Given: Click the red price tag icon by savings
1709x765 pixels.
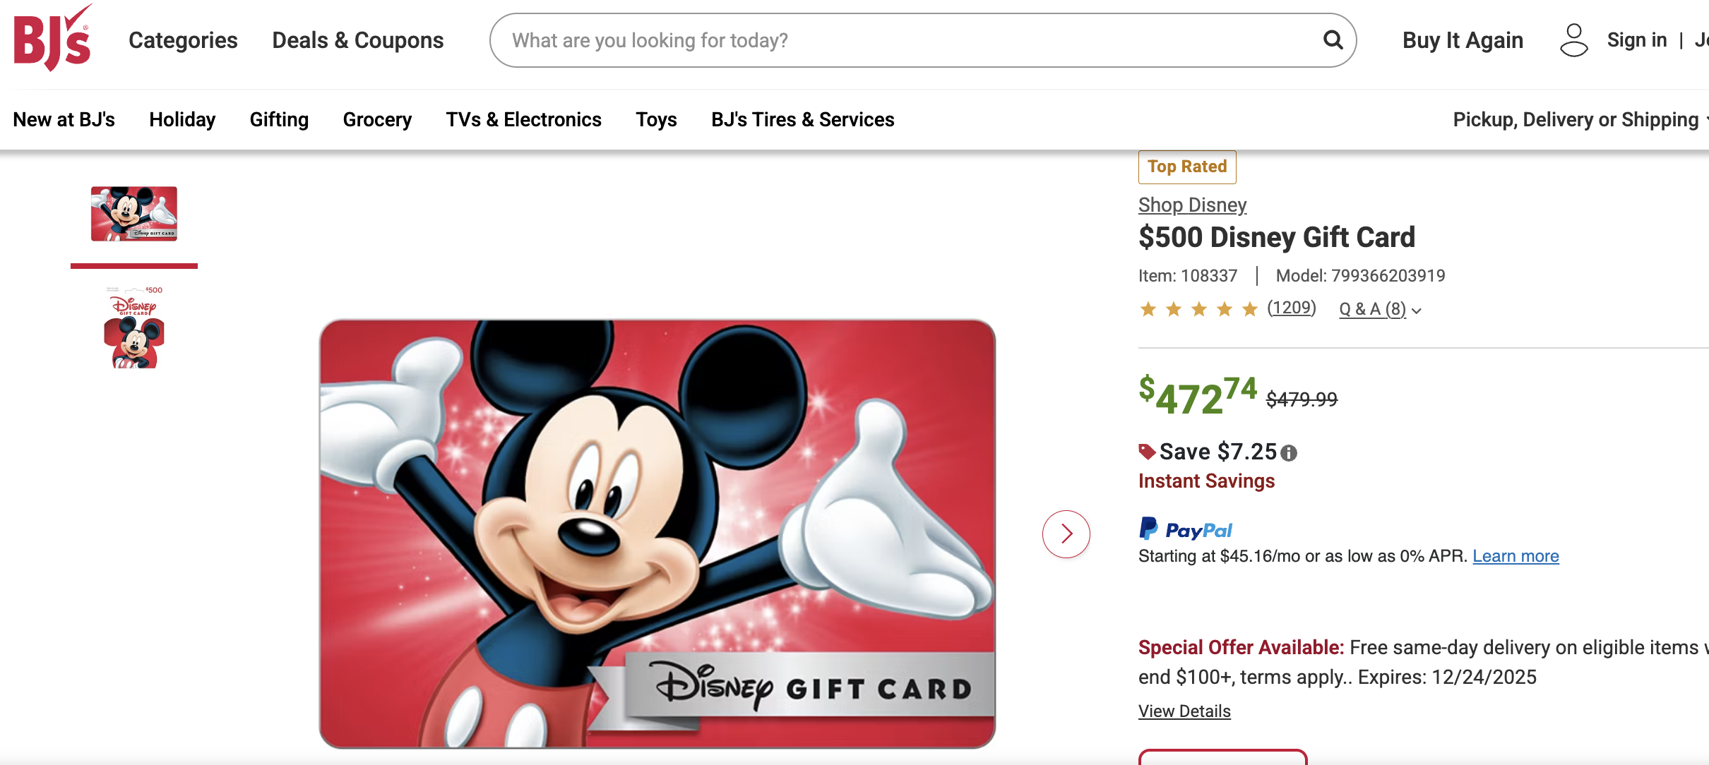Looking at the screenshot, I should click(1148, 450).
